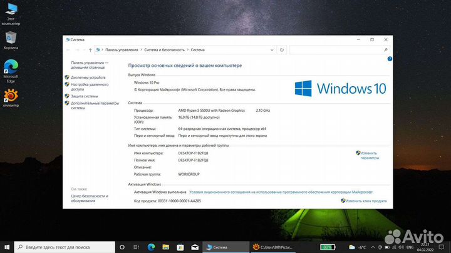Select Control Panel breadcrumb segment

click(x=122, y=50)
